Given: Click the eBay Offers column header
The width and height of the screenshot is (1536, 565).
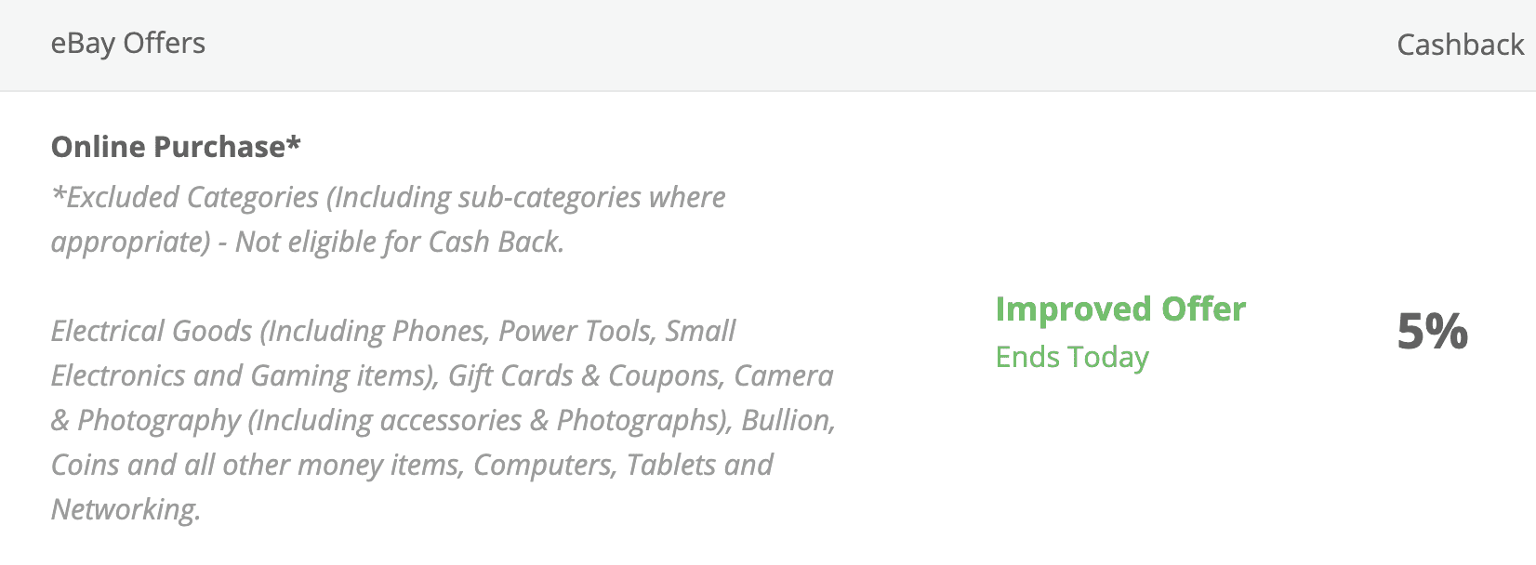Looking at the screenshot, I should click(127, 44).
